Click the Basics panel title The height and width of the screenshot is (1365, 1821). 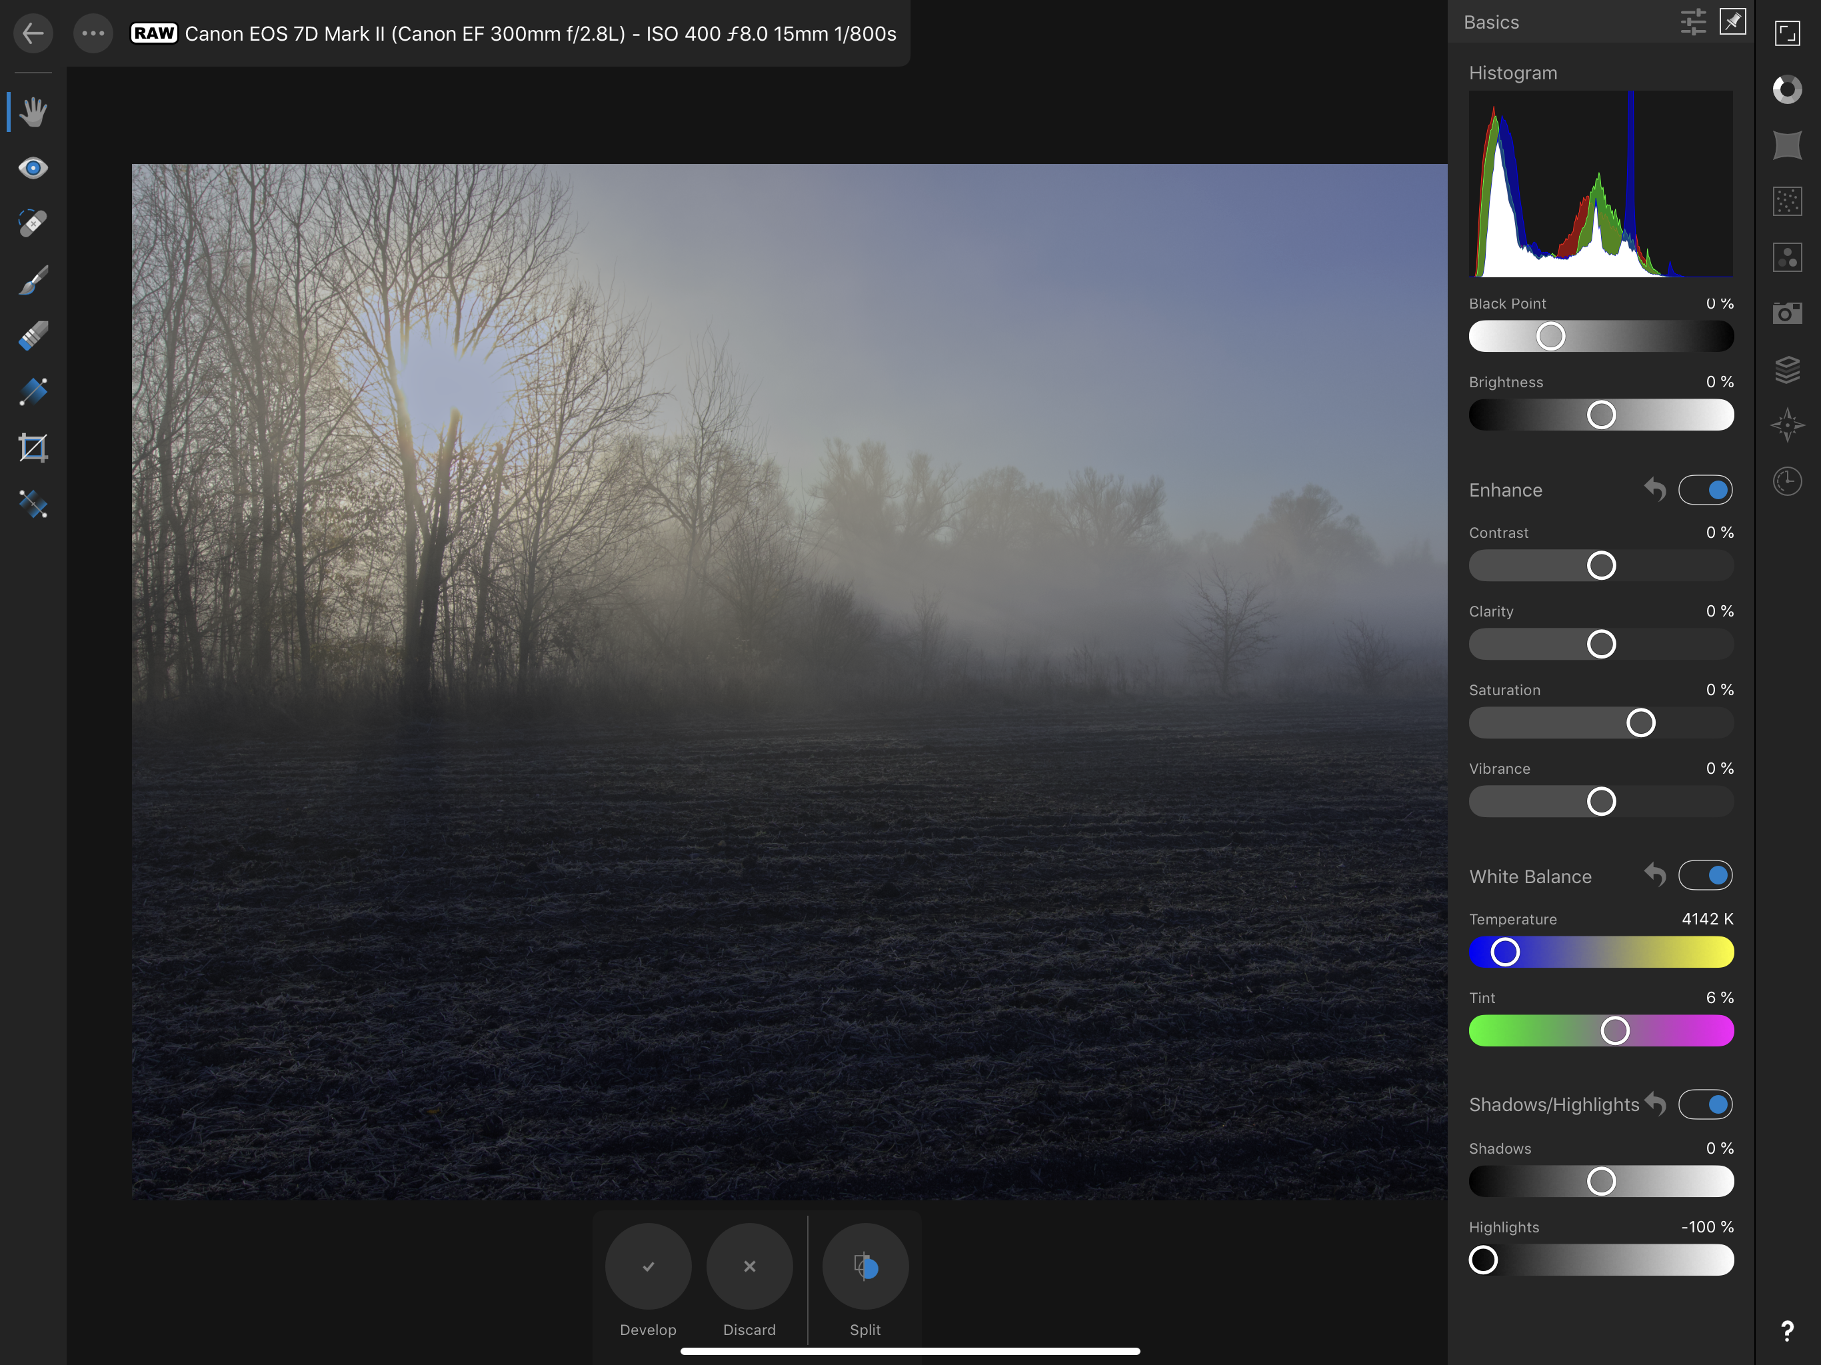1491,22
